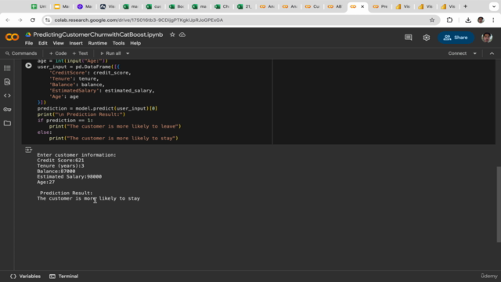Close the active Colab tab
Image resolution: width=501 pixels, height=282 pixels.
pos(362,6)
